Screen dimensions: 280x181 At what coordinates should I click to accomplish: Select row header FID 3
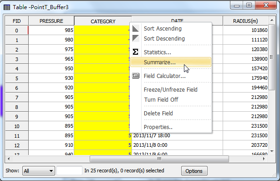[16, 59]
